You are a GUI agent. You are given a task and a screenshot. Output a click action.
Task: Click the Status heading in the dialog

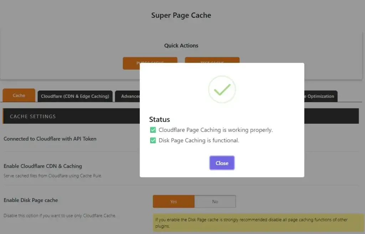tap(159, 119)
